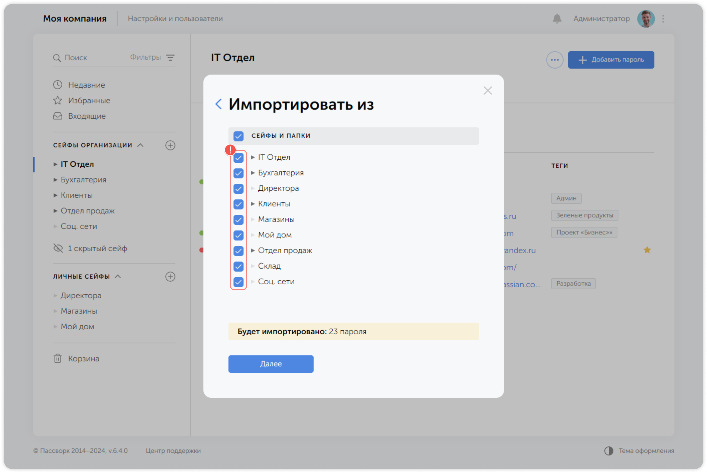Expand Отдел продаж vault in sidebar
The height and width of the screenshot is (473, 707).
(55, 211)
